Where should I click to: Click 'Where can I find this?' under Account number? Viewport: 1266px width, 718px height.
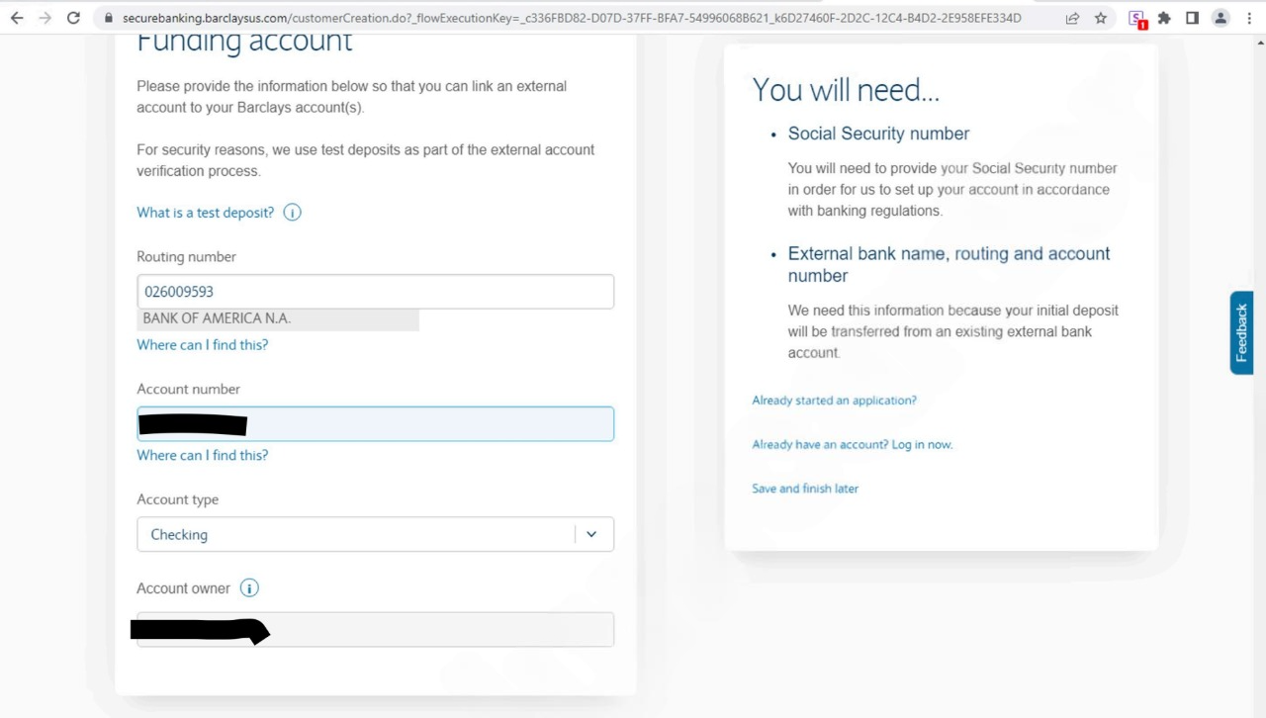tap(203, 455)
